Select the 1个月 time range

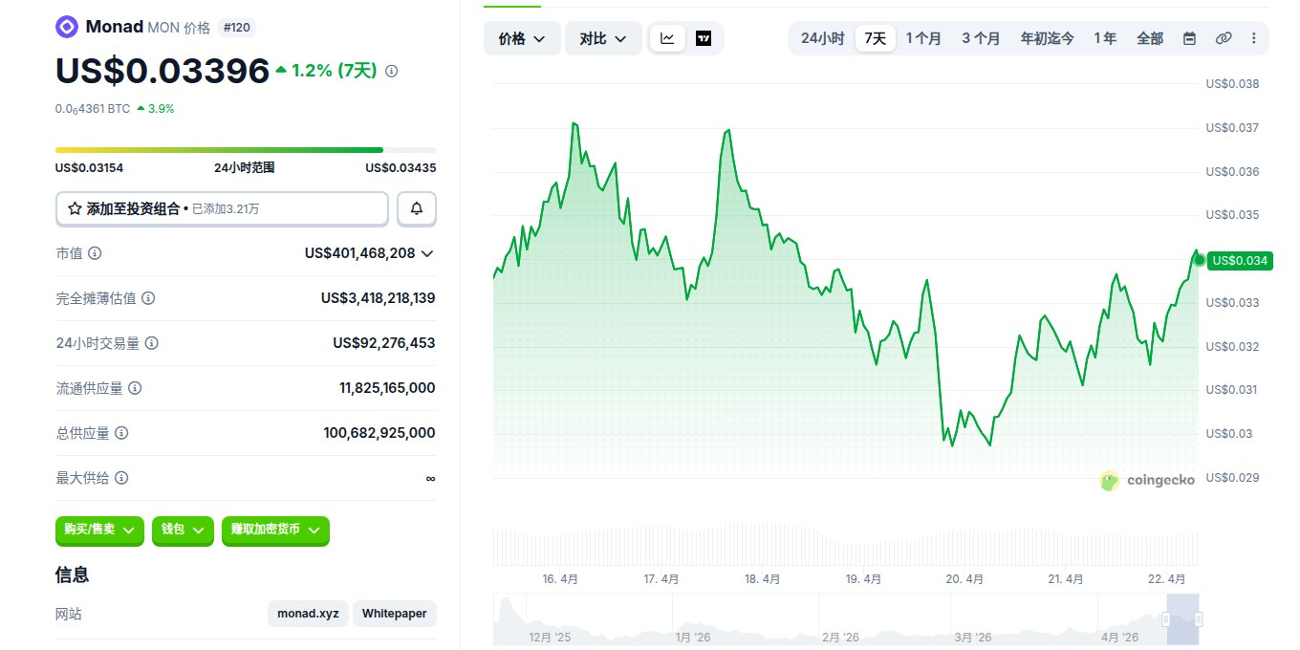click(x=923, y=38)
